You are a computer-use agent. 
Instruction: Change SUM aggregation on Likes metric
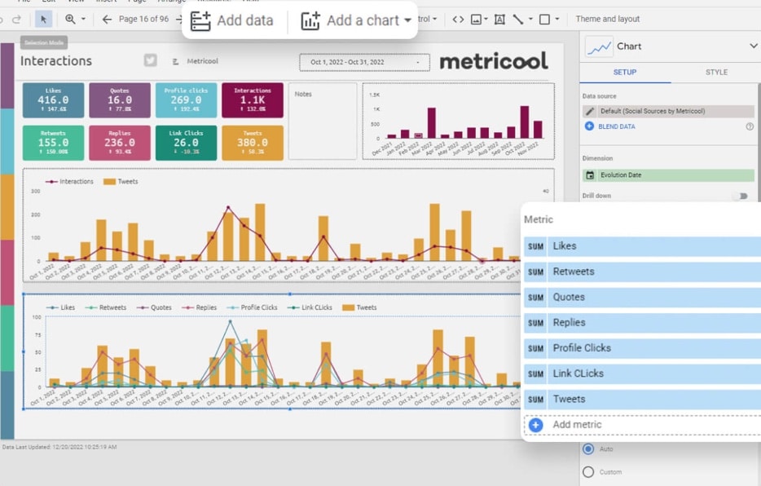point(535,246)
